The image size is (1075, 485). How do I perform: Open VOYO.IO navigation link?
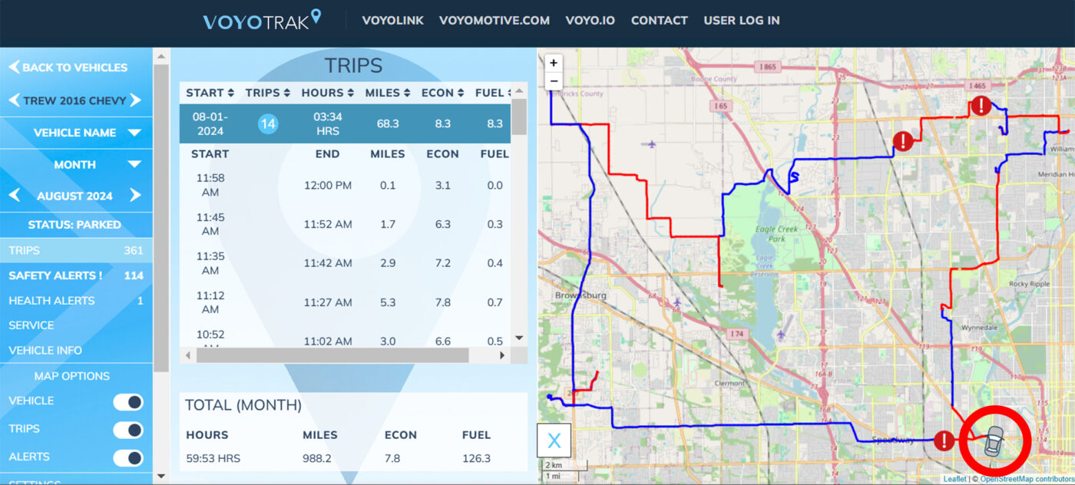pos(590,21)
